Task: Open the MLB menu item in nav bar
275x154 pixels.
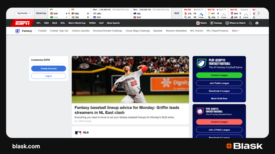Action: [x=55, y=23]
